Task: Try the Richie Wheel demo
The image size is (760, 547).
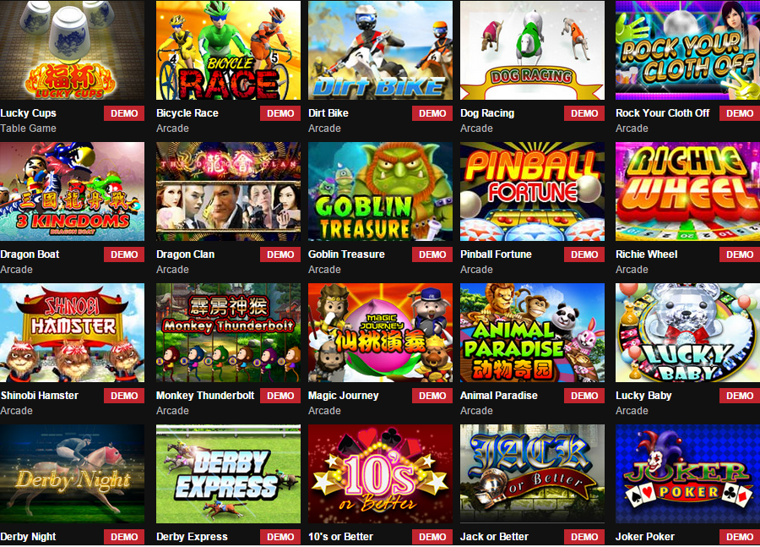Action: coord(740,254)
